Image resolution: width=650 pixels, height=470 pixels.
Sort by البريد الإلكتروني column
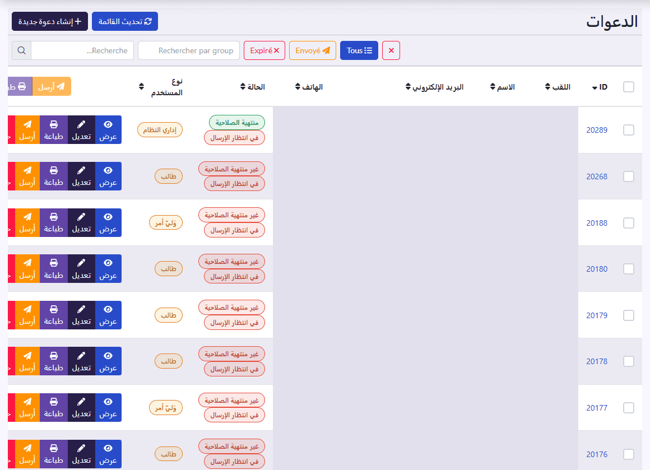tap(434, 87)
